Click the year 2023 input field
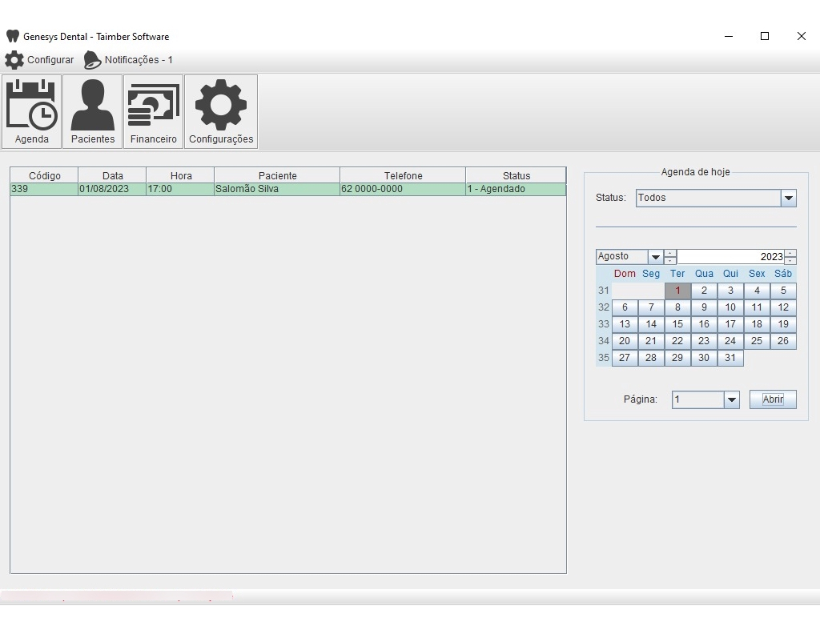 731,257
